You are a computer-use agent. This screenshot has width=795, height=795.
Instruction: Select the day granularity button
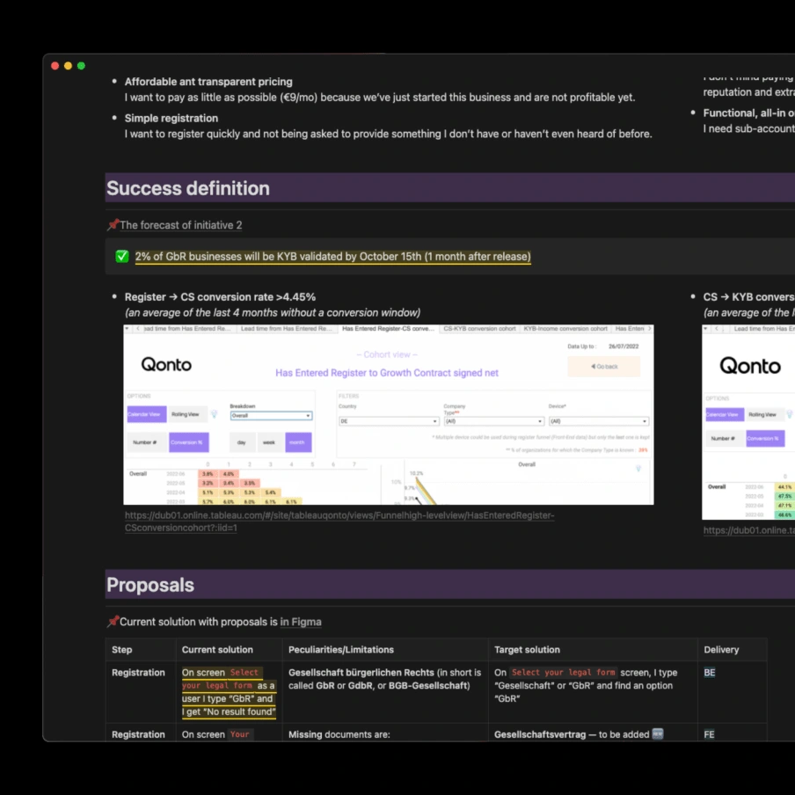coord(242,442)
